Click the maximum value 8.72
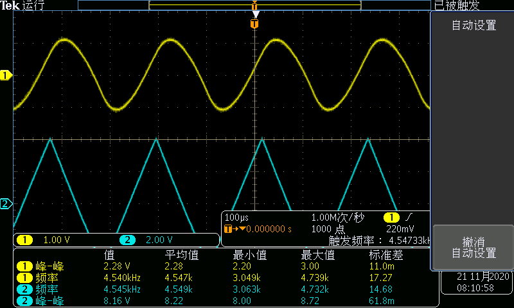 [310, 301]
